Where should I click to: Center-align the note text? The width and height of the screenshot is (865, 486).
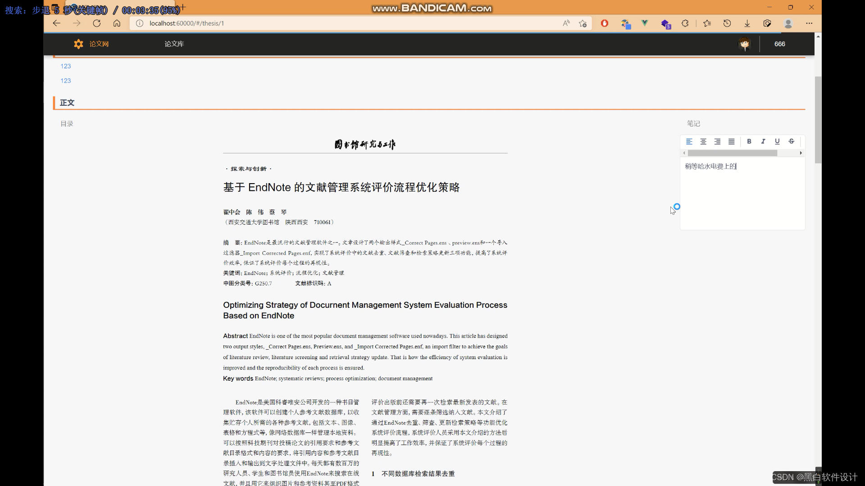click(x=703, y=141)
